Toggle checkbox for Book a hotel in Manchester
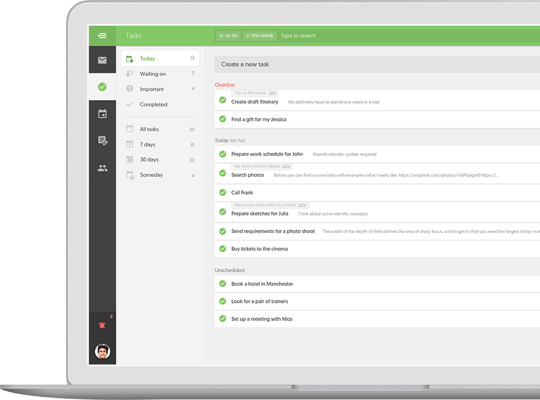This screenshot has height=400, width=540. tap(222, 284)
